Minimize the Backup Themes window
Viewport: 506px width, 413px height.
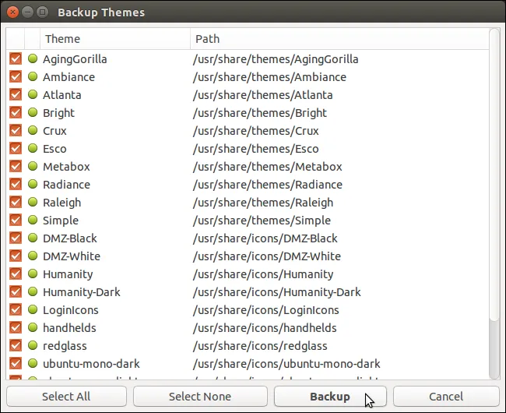[27, 12]
